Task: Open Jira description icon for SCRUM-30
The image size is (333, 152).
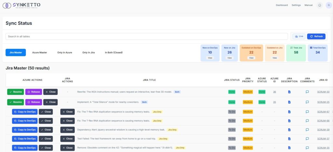Action: point(289,92)
